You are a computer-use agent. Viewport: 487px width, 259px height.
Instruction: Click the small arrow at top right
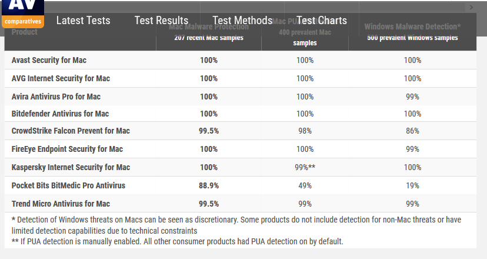click(x=471, y=7)
